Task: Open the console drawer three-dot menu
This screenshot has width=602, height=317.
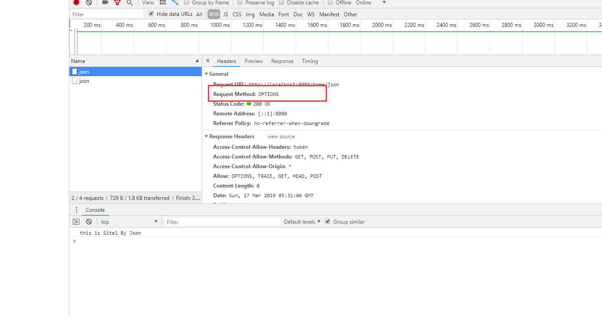Action: [76, 210]
